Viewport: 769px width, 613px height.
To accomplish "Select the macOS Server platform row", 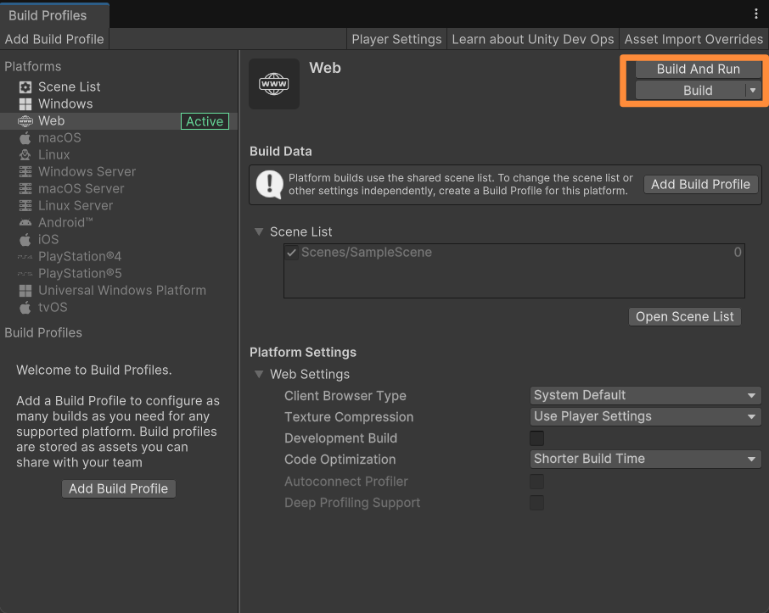I will tap(119, 189).
